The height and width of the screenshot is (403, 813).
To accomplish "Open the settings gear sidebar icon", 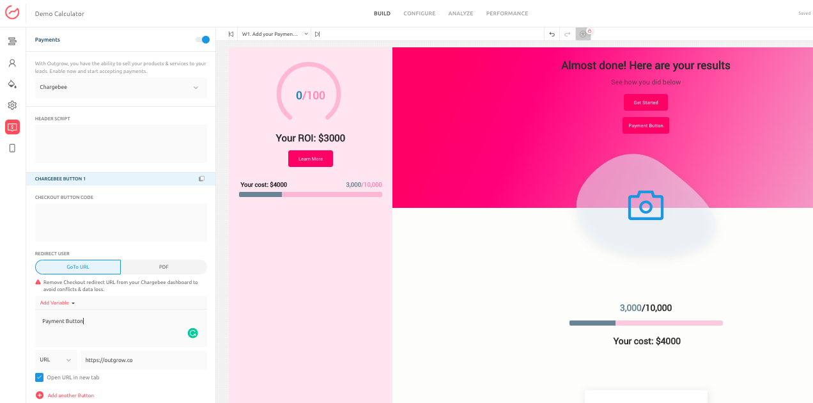I will 12,106.
